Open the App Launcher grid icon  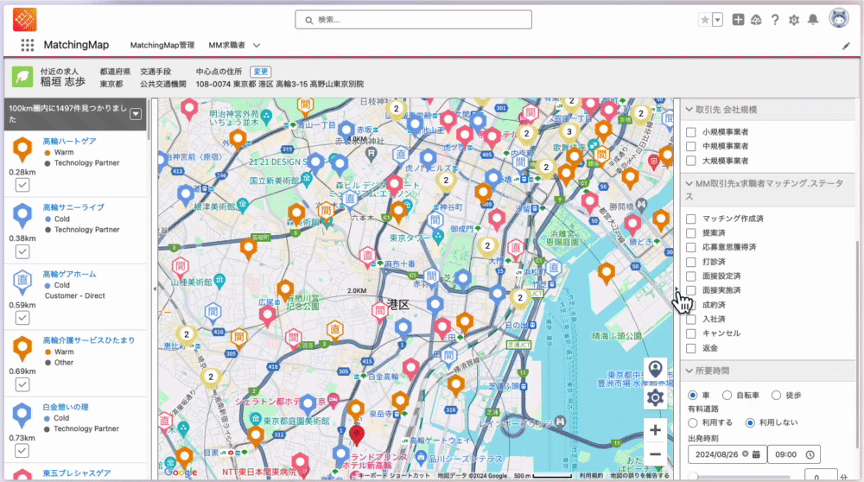[27, 45]
